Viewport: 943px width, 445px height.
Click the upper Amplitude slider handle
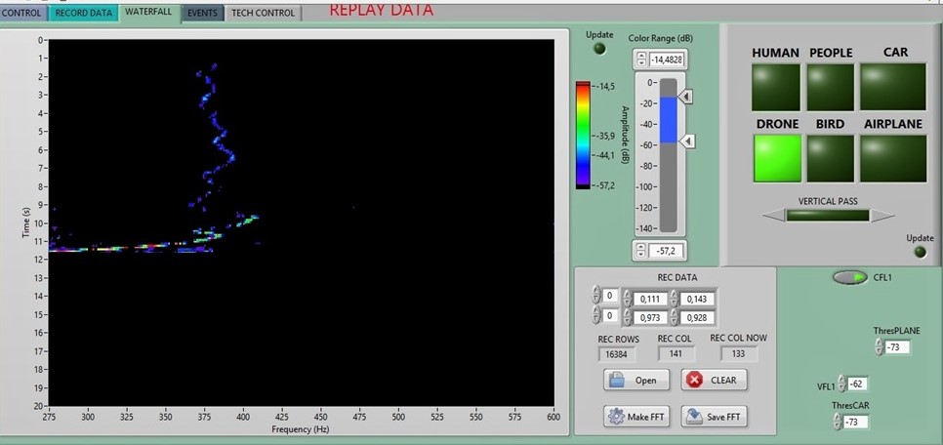686,97
